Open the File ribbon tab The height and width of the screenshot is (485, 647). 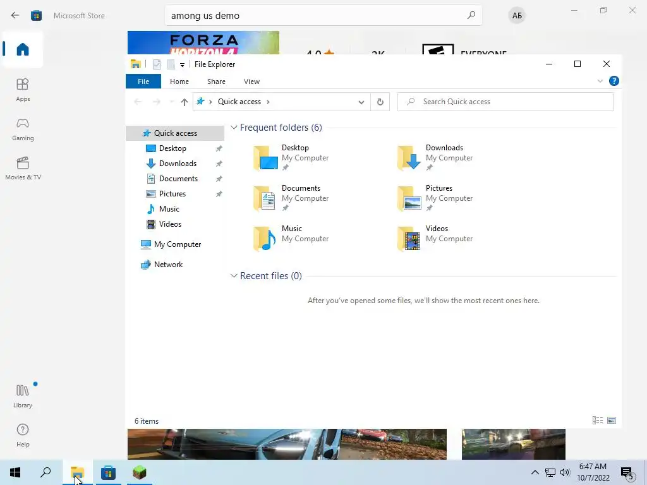click(x=143, y=81)
